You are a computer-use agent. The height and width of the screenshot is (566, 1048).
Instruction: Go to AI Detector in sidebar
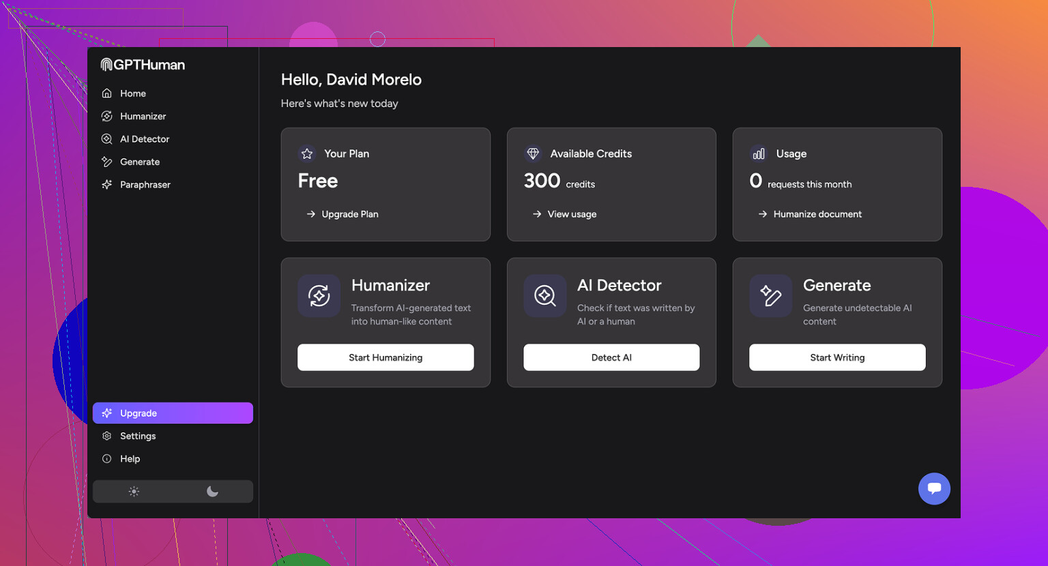point(144,139)
